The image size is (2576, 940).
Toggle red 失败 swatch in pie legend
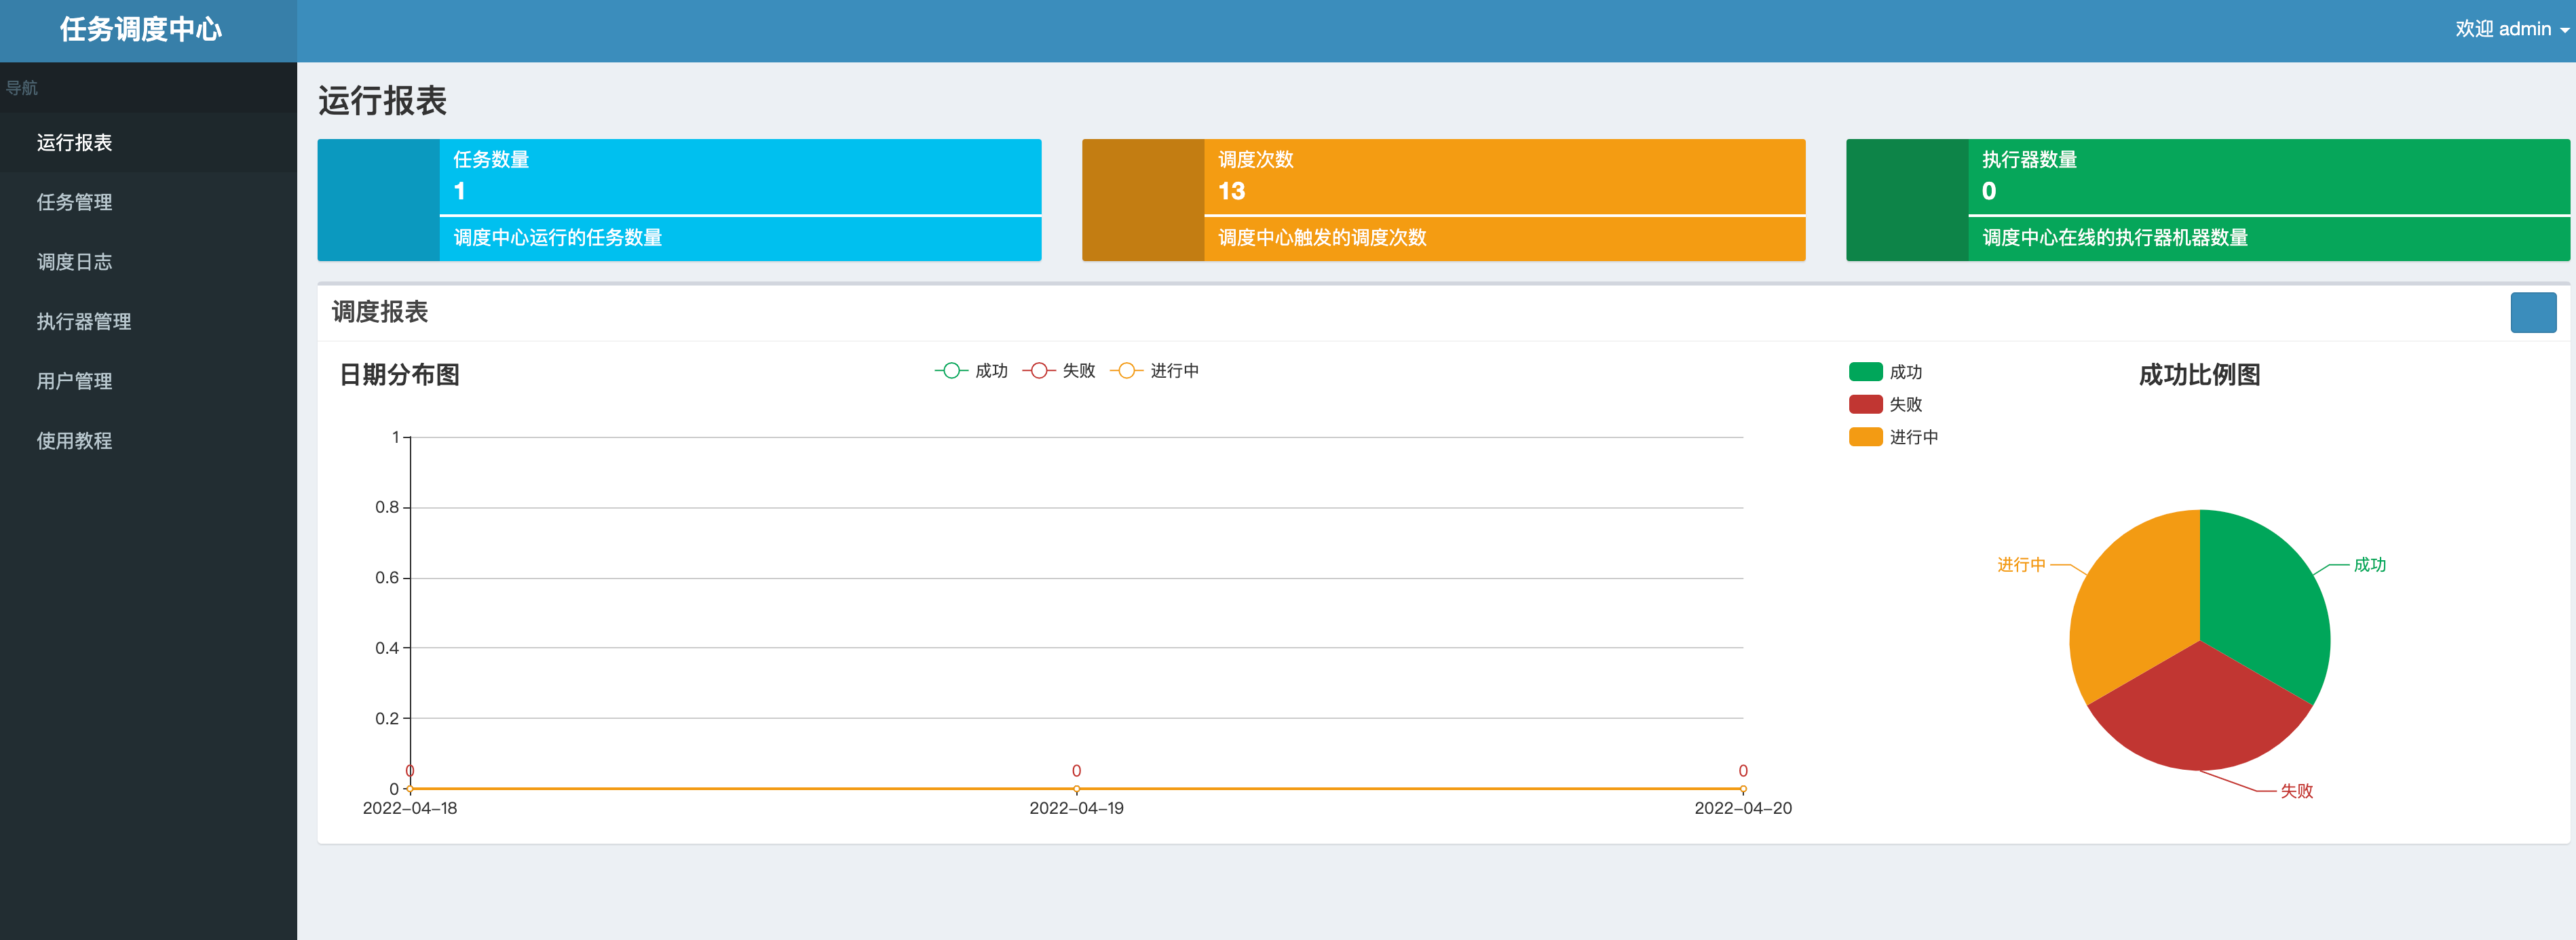point(1865,405)
